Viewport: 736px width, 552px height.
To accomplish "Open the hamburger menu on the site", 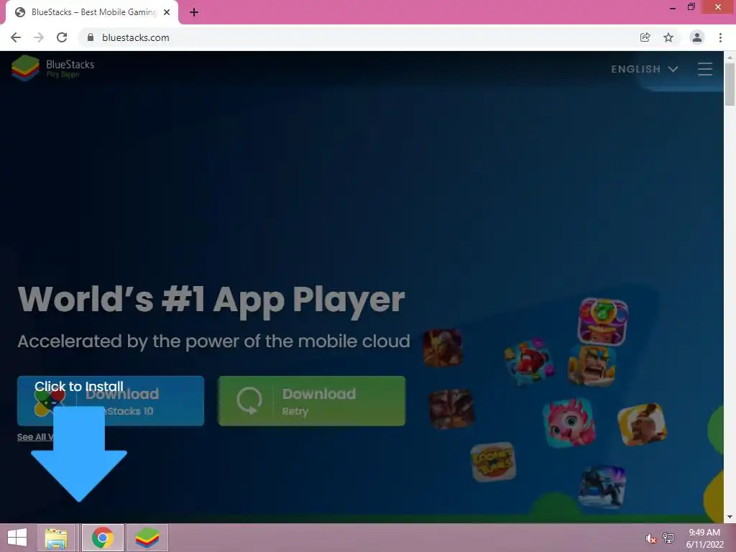I will (x=704, y=69).
